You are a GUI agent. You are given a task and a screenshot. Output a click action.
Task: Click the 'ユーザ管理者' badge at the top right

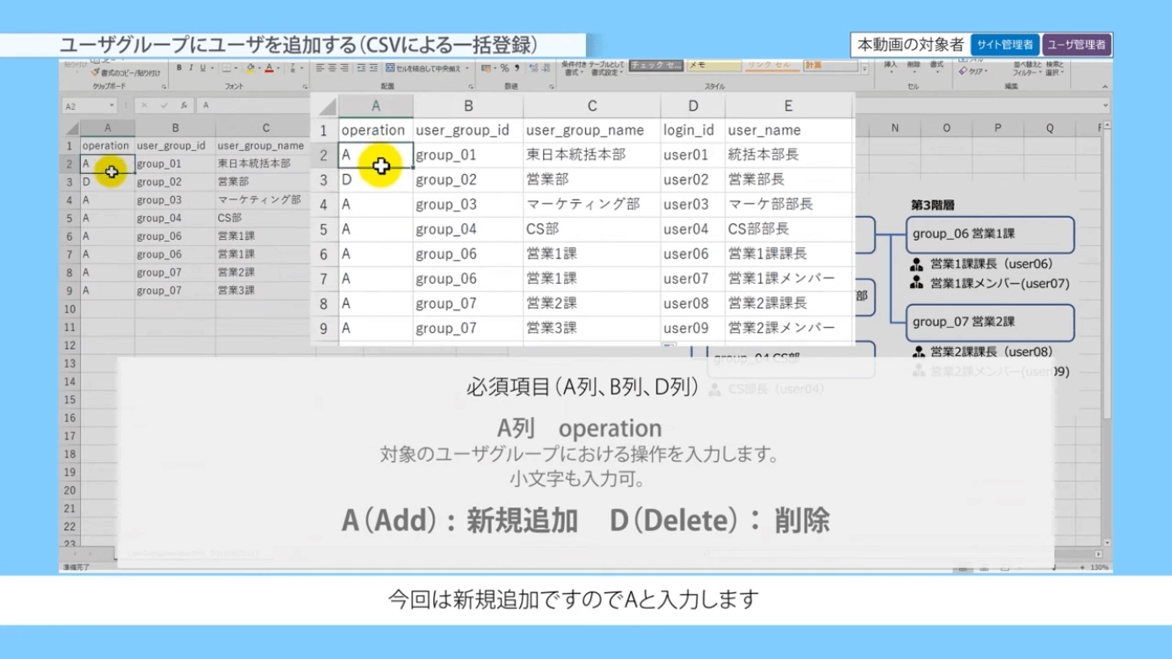click(1077, 45)
